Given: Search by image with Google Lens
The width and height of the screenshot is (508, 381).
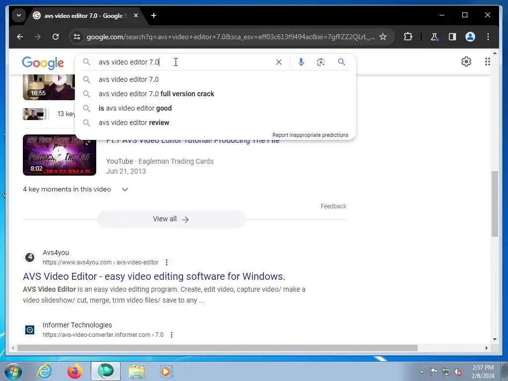Looking at the screenshot, I should coord(321,62).
